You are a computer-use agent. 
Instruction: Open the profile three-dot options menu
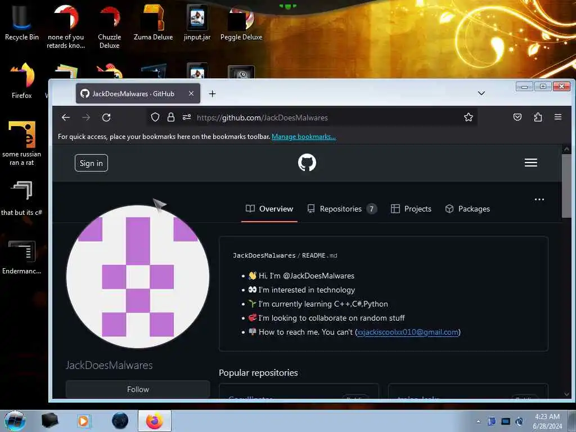539,200
